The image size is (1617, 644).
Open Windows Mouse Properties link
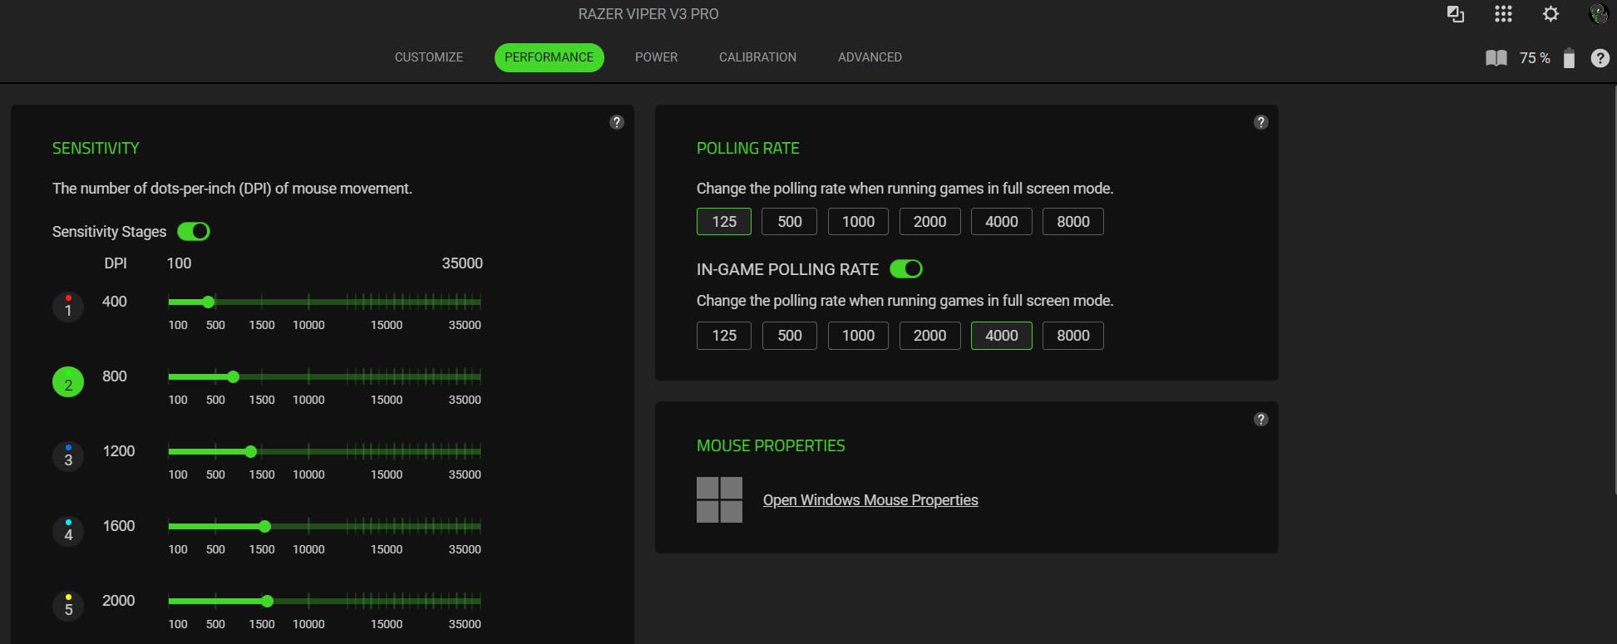(870, 500)
